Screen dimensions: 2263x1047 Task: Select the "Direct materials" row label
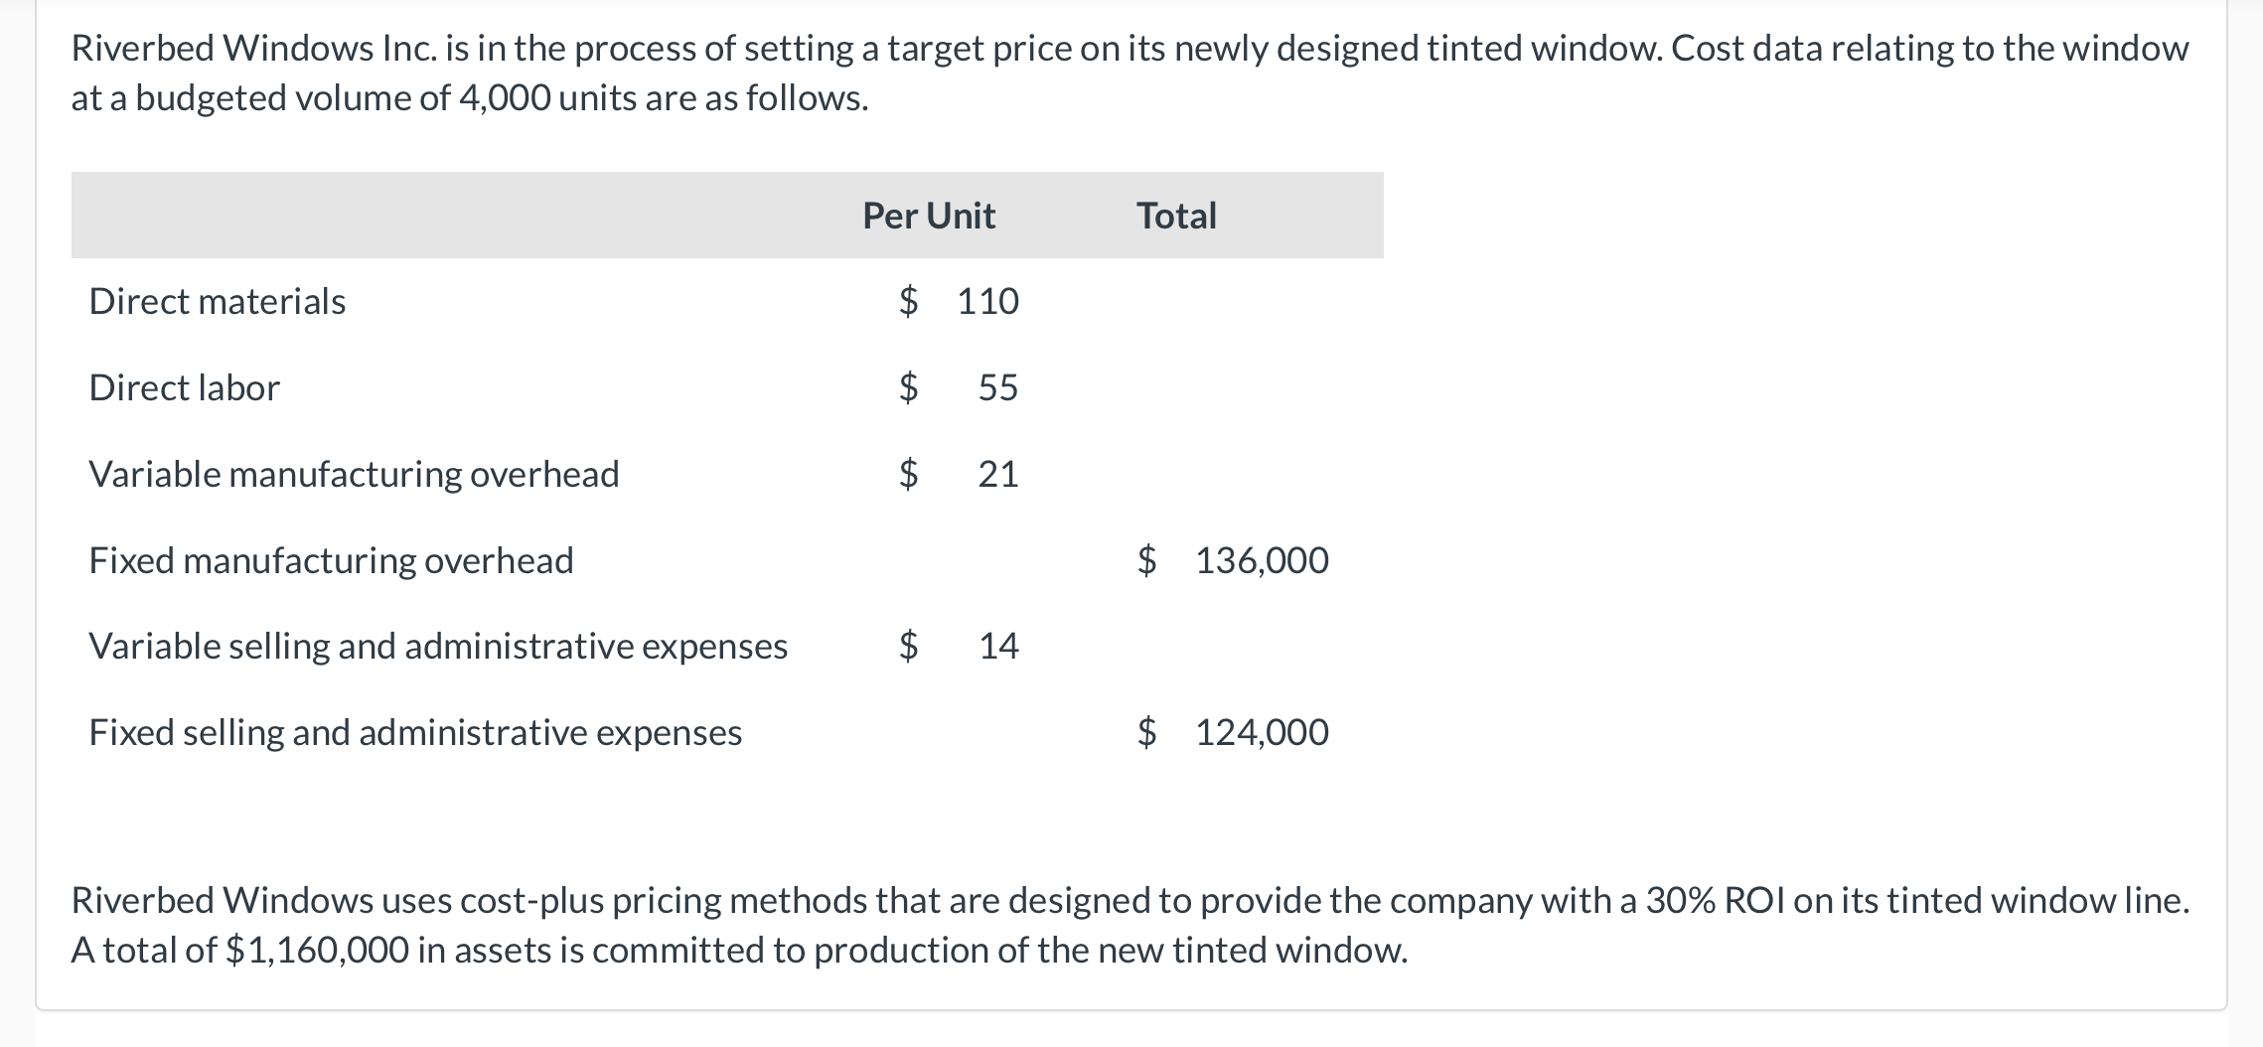click(218, 301)
